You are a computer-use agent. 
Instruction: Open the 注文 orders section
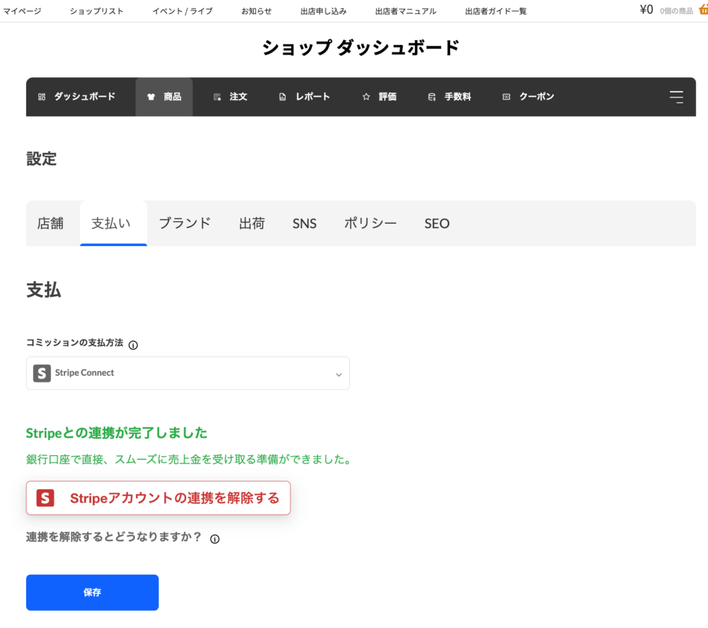pyautogui.click(x=230, y=97)
